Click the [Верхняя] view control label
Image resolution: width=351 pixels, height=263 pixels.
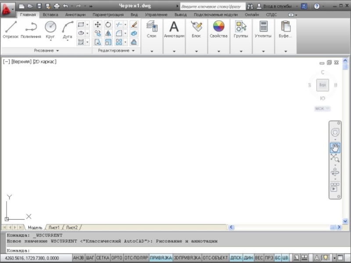click(21, 61)
